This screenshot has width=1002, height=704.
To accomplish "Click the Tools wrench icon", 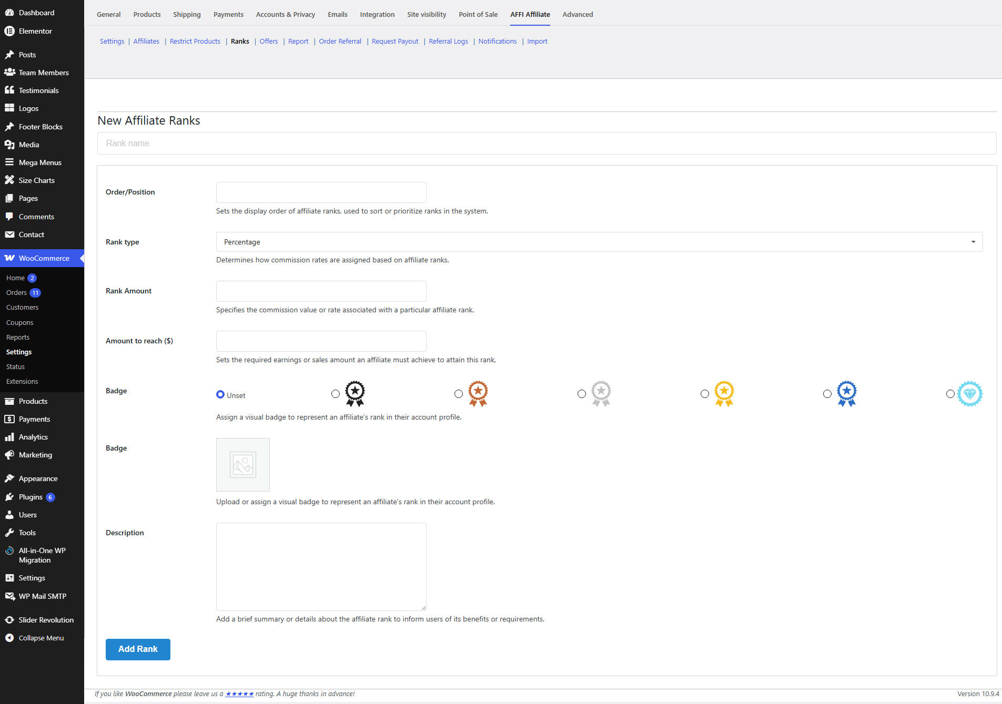I will (x=9, y=533).
